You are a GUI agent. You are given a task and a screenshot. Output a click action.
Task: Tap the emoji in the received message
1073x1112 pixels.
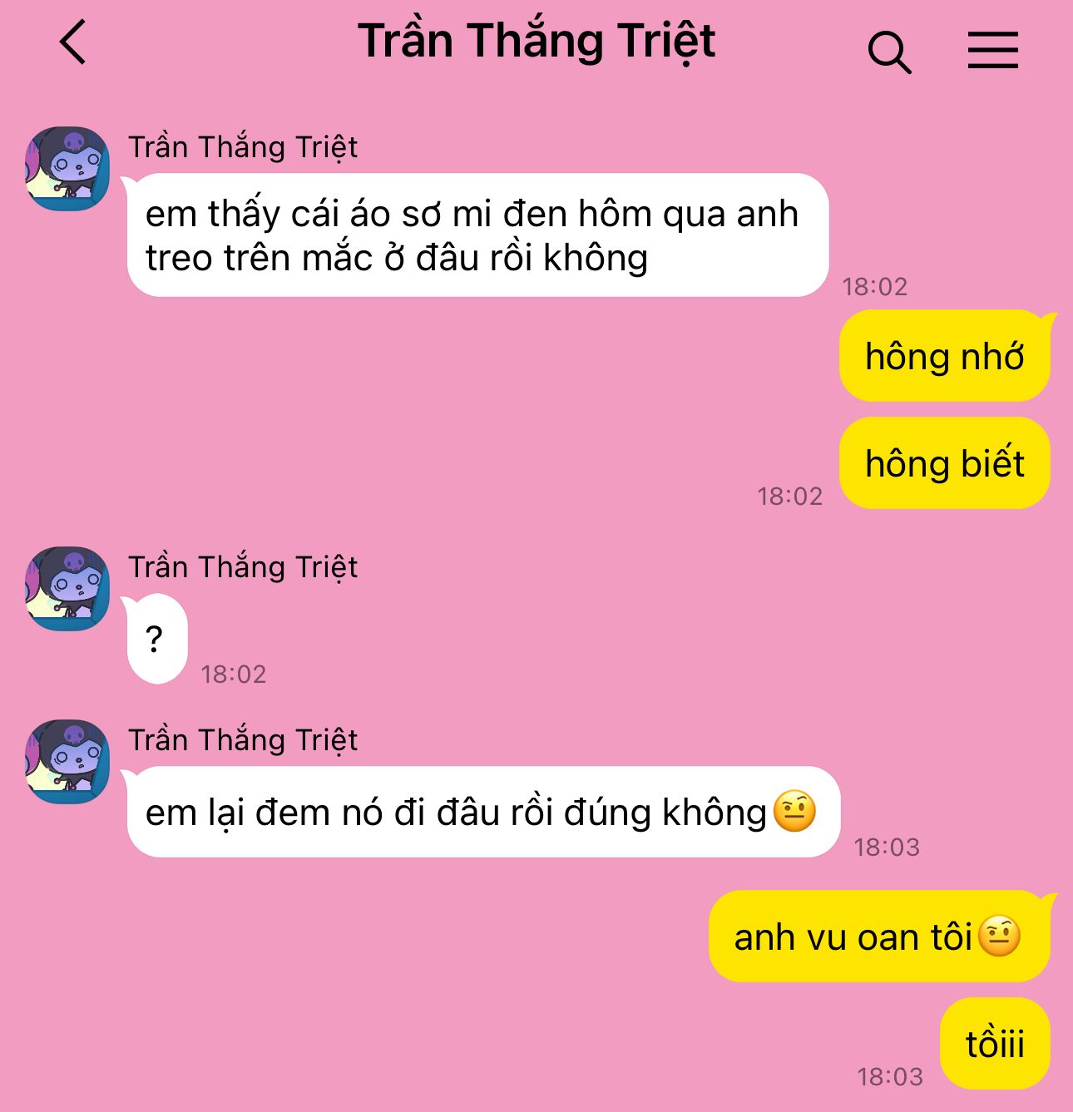794,812
